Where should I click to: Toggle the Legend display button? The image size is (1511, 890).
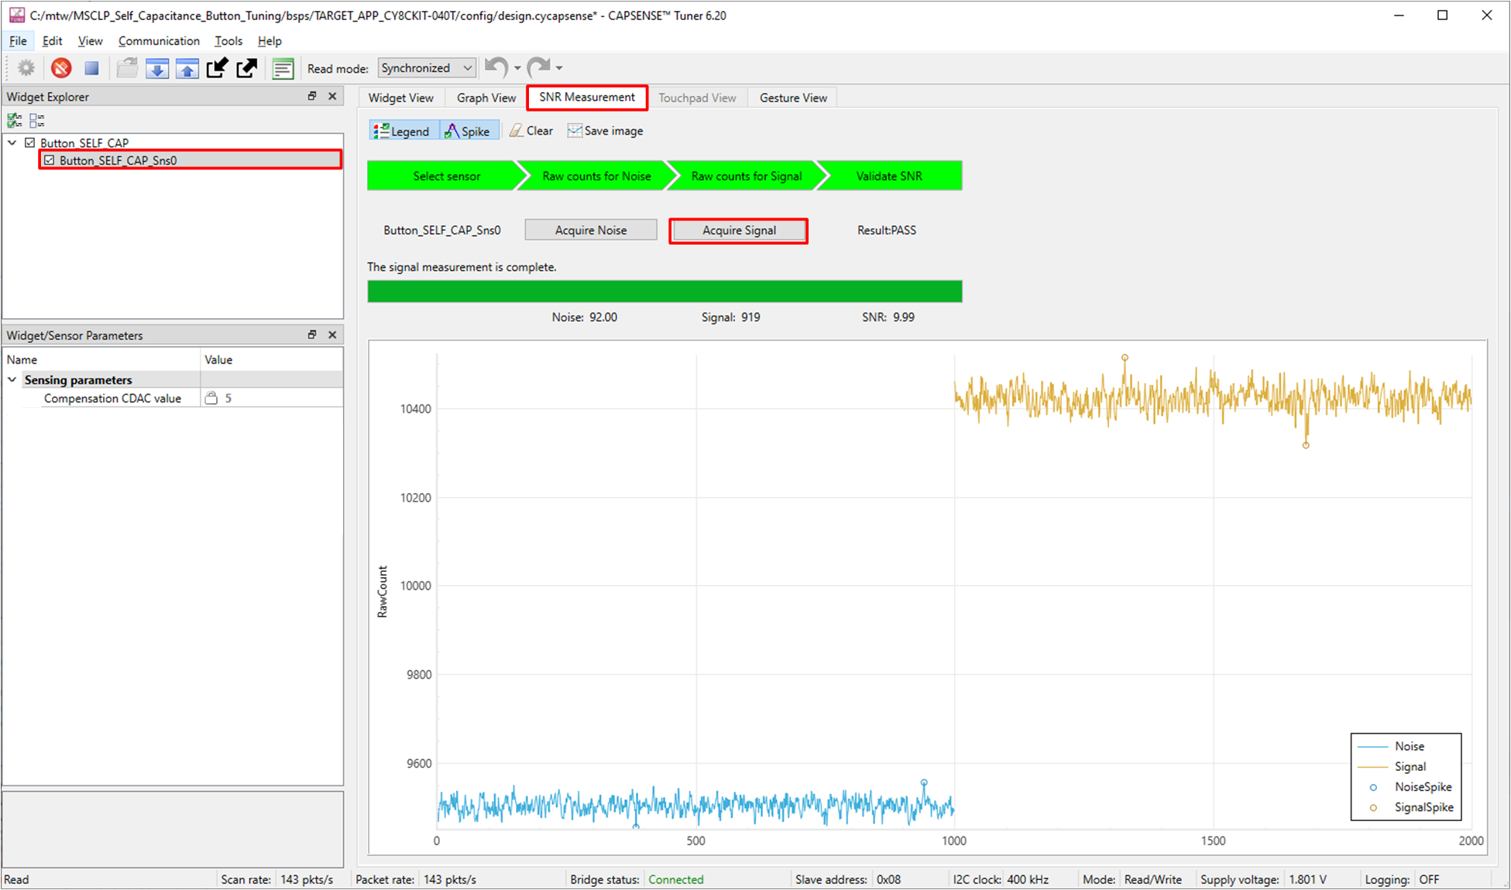click(x=404, y=131)
